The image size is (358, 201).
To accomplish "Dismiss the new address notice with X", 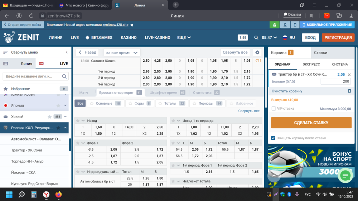I will tap(132, 25).
